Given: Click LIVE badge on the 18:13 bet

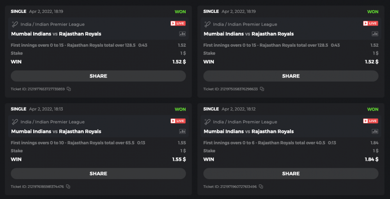Looking at the screenshot, I should [x=178, y=121].
